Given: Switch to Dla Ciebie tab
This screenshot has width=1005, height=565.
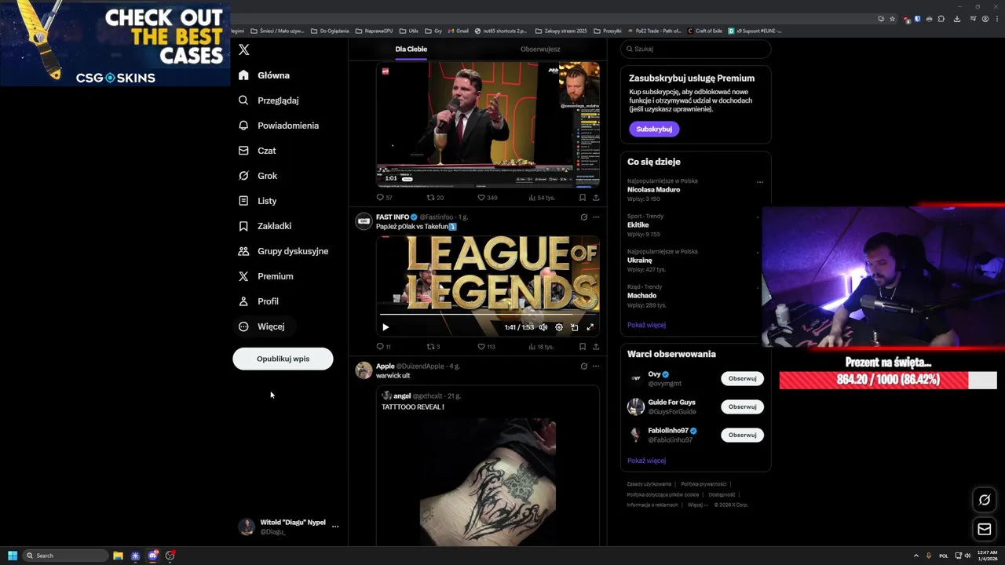Looking at the screenshot, I should [411, 49].
